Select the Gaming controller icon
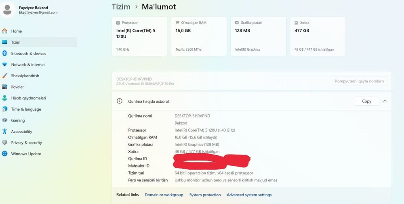Image resolution: width=404 pixels, height=204 pixels. coord(4,120)
